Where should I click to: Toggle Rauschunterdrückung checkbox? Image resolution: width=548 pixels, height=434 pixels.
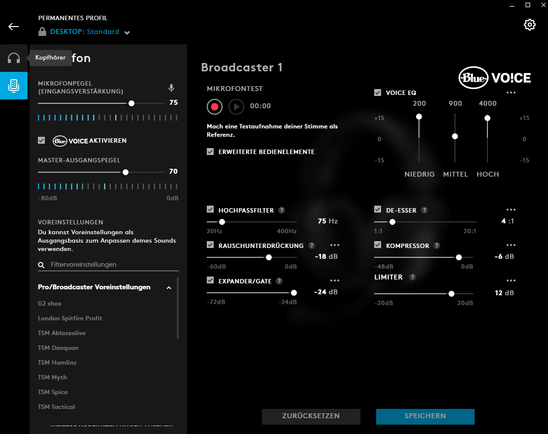tap(210, 245)
